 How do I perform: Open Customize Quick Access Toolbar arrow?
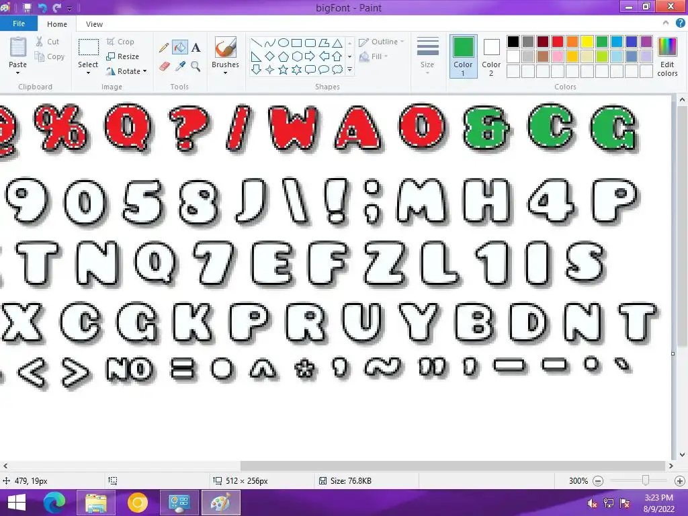[70, 8]
